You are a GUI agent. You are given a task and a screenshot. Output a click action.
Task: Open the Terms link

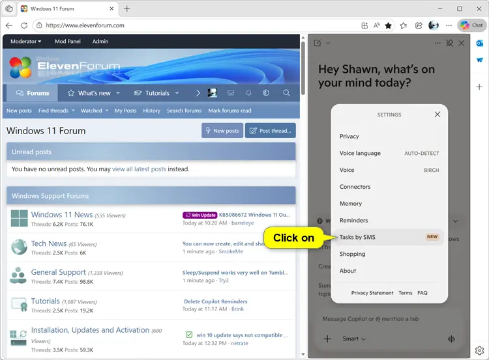point(405,293)
